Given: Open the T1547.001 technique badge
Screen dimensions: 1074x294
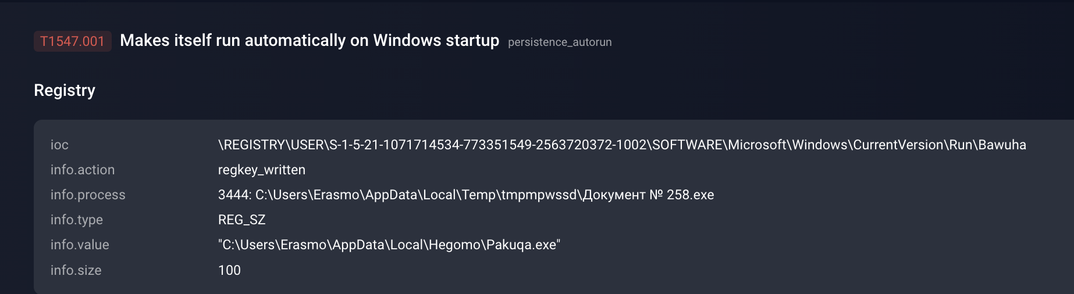Looking at the screenshot, I should point(72,41).
